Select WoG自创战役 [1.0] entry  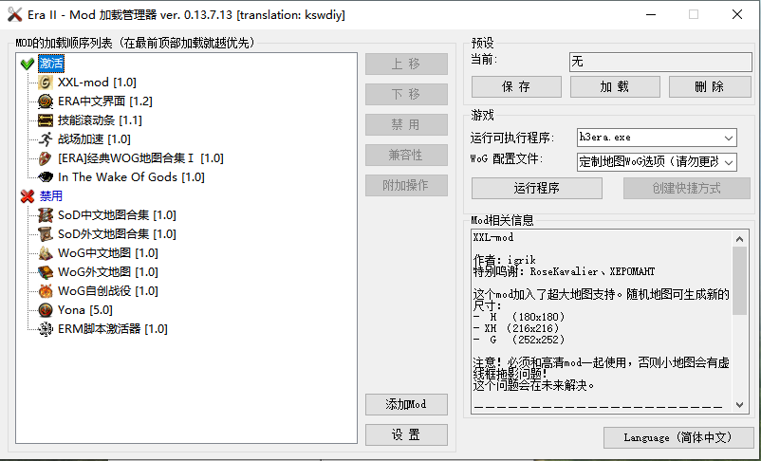point(108,290)
